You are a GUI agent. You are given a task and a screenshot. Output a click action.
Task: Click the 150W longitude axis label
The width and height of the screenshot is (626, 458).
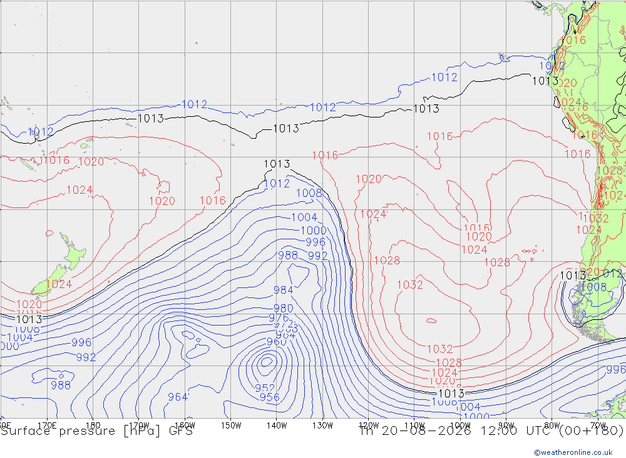231,426
